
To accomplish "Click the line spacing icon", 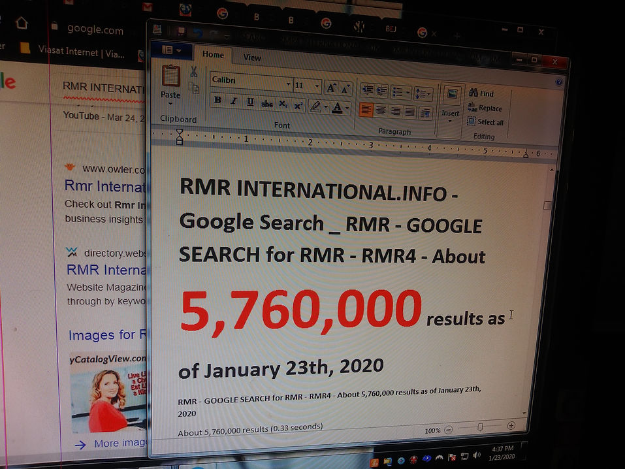I will pyautogui.click(x=420, y=93).
